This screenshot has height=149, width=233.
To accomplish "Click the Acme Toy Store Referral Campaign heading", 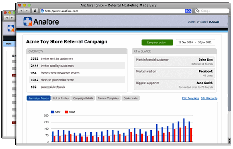I will tap(67, 42).
